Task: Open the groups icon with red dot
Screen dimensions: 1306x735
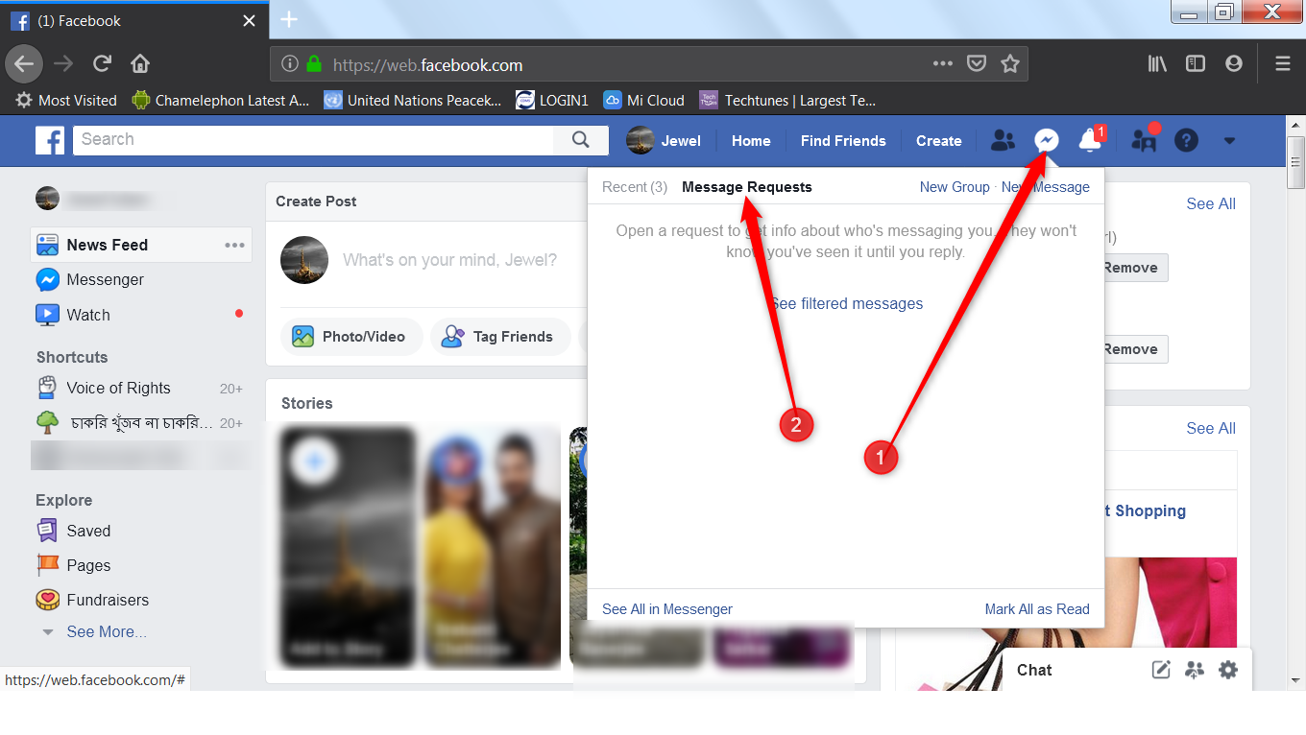Action: [1144, 140]
